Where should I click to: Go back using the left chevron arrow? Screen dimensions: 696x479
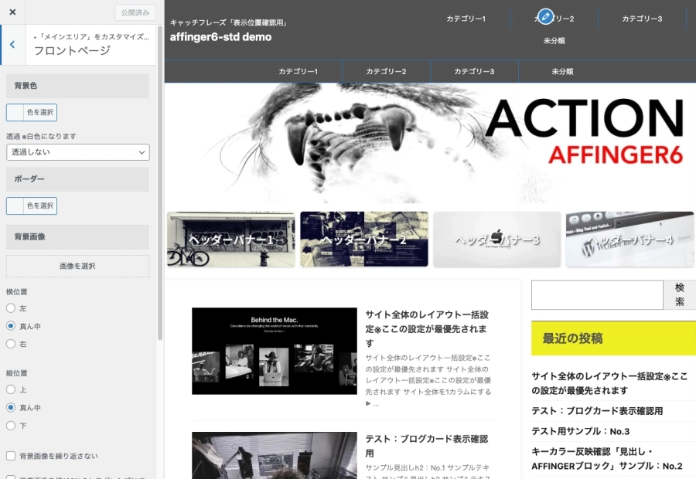[12, 44]
